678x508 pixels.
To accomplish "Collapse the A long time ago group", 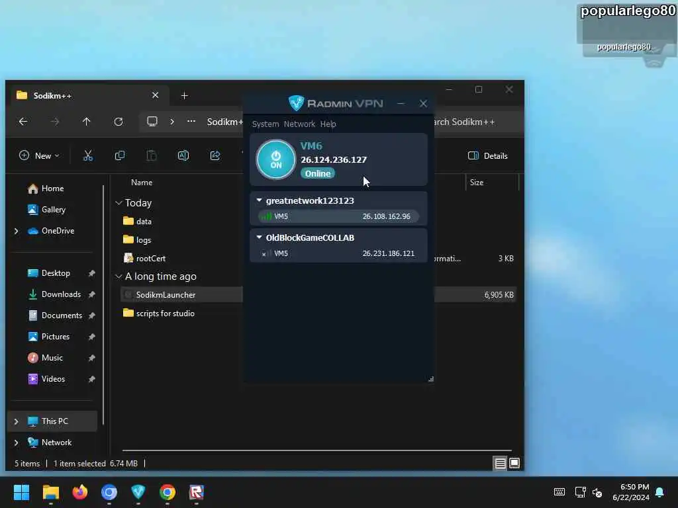I will point(119,276).
